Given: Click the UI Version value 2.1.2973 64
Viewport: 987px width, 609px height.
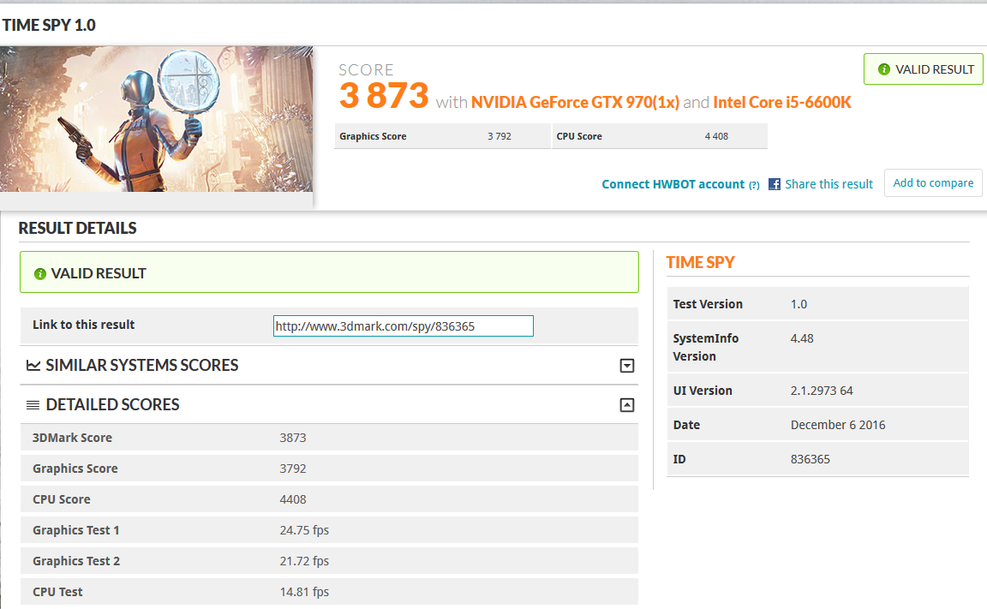Looking at the screenshot, I should [822, 391].
